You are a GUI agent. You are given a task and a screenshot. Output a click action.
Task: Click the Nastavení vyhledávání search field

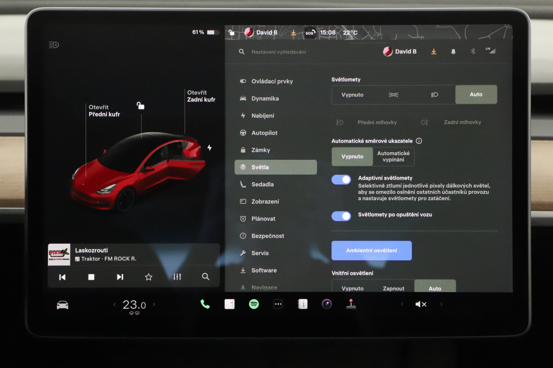click(279, 52)
